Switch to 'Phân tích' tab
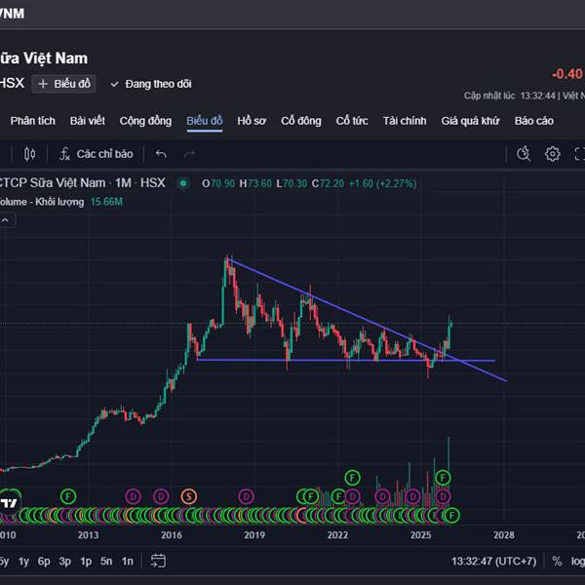Image resolution: width=585 pixels, height=585 pixels. (x=33, y=121)
